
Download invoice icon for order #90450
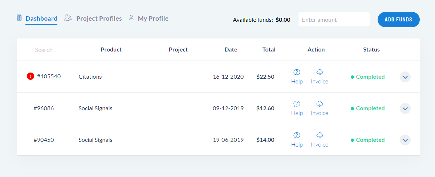click(320, 135)
